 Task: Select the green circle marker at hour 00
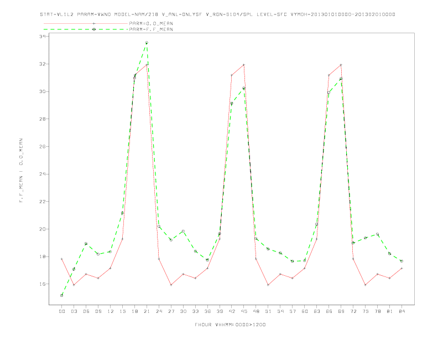(62, 295)
